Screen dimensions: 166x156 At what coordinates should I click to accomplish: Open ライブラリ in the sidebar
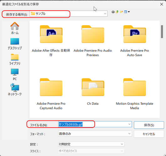pos(15,59)
